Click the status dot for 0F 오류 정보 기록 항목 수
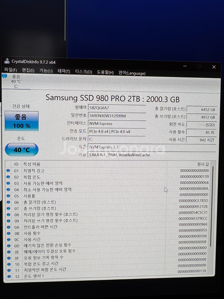 (x=9, y=258)
